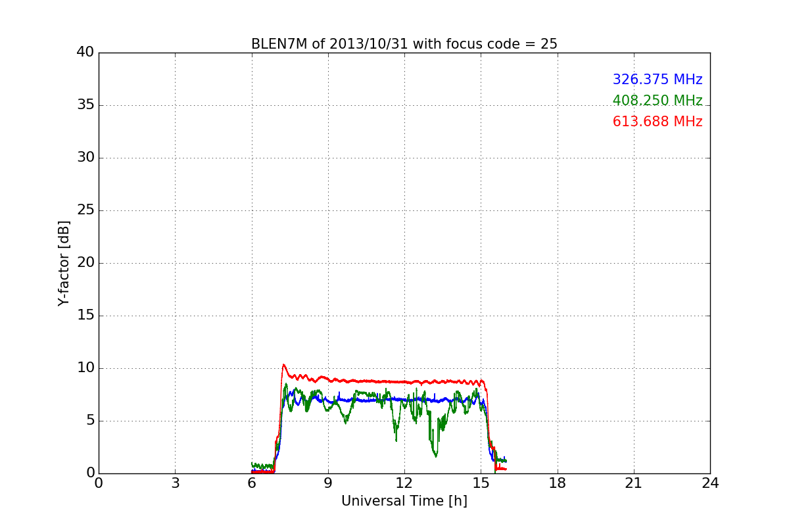The width and height of the screenshot is (789, 526).
Task: Click the y-axis tick label 20
Action: coord(85,263)
